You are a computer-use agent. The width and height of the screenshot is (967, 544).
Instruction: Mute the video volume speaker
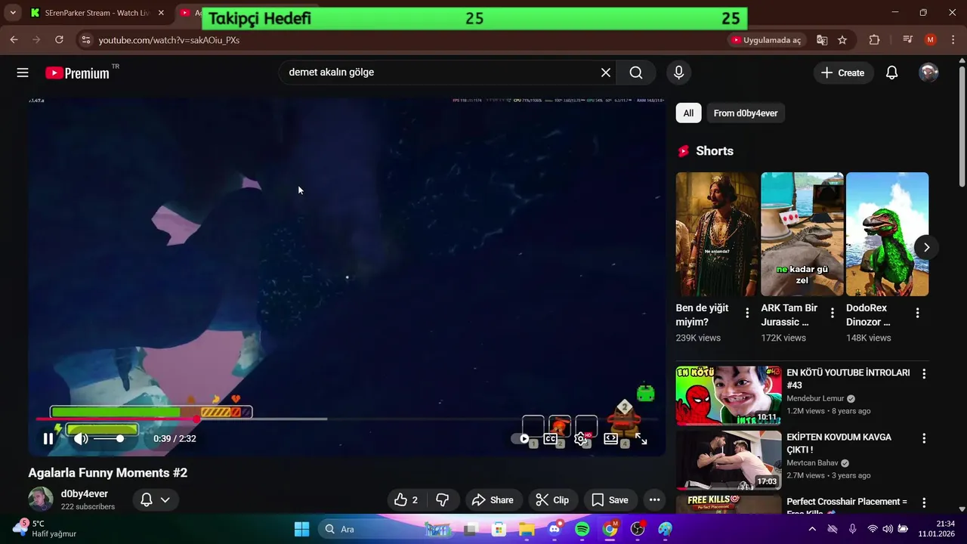pos(81,438)
